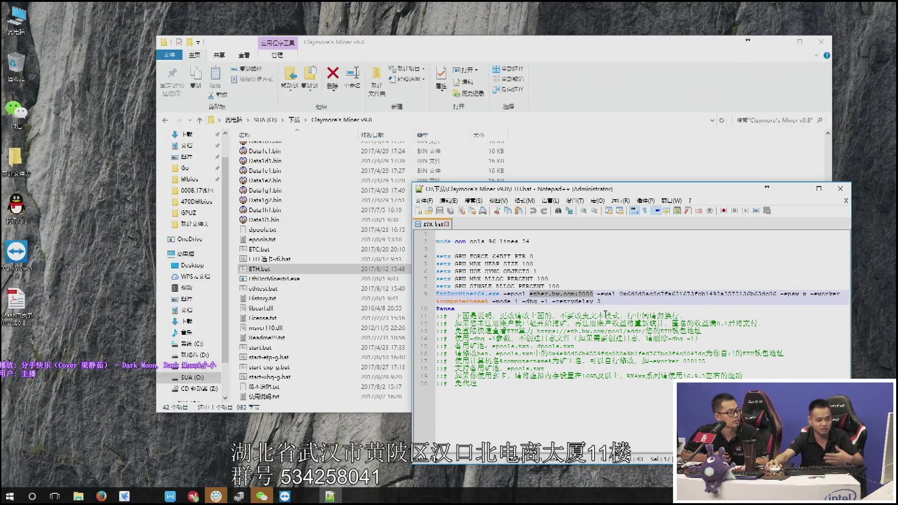The height and width of the screenshot is (505, 898).
Task: Click the Cut scissors icon in Notepad++ toolbar
Action: coord(497,211)
